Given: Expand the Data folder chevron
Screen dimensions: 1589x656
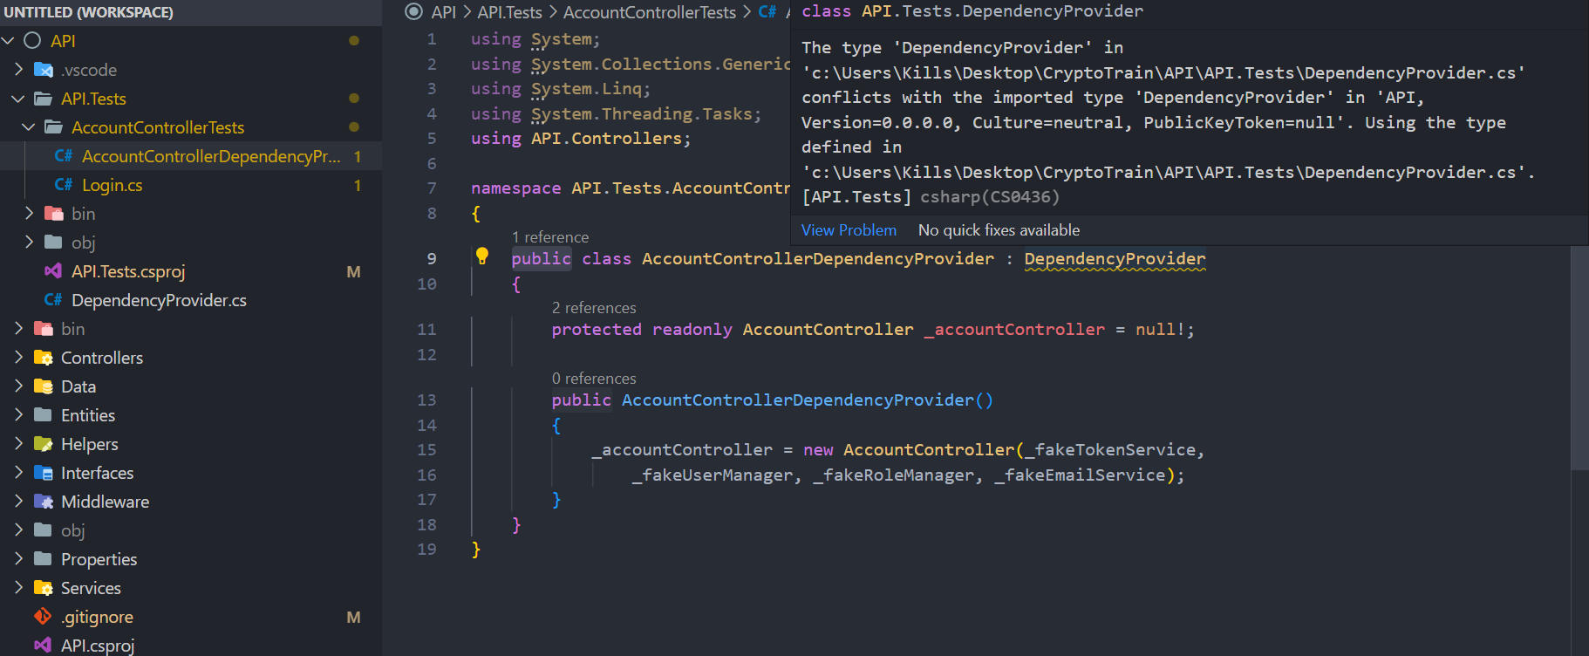Looking at the screenshot, I should coord(19,386).
